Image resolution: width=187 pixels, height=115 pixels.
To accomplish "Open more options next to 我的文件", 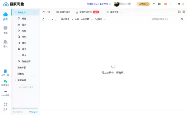I will tap(34, 12).
